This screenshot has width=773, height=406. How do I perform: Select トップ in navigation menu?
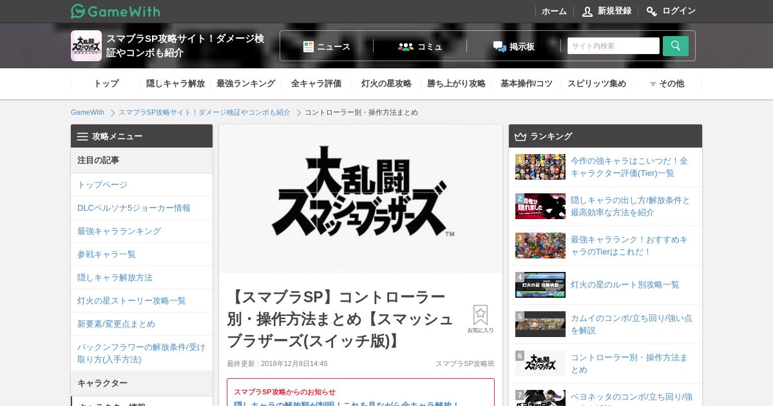(106, 83)
